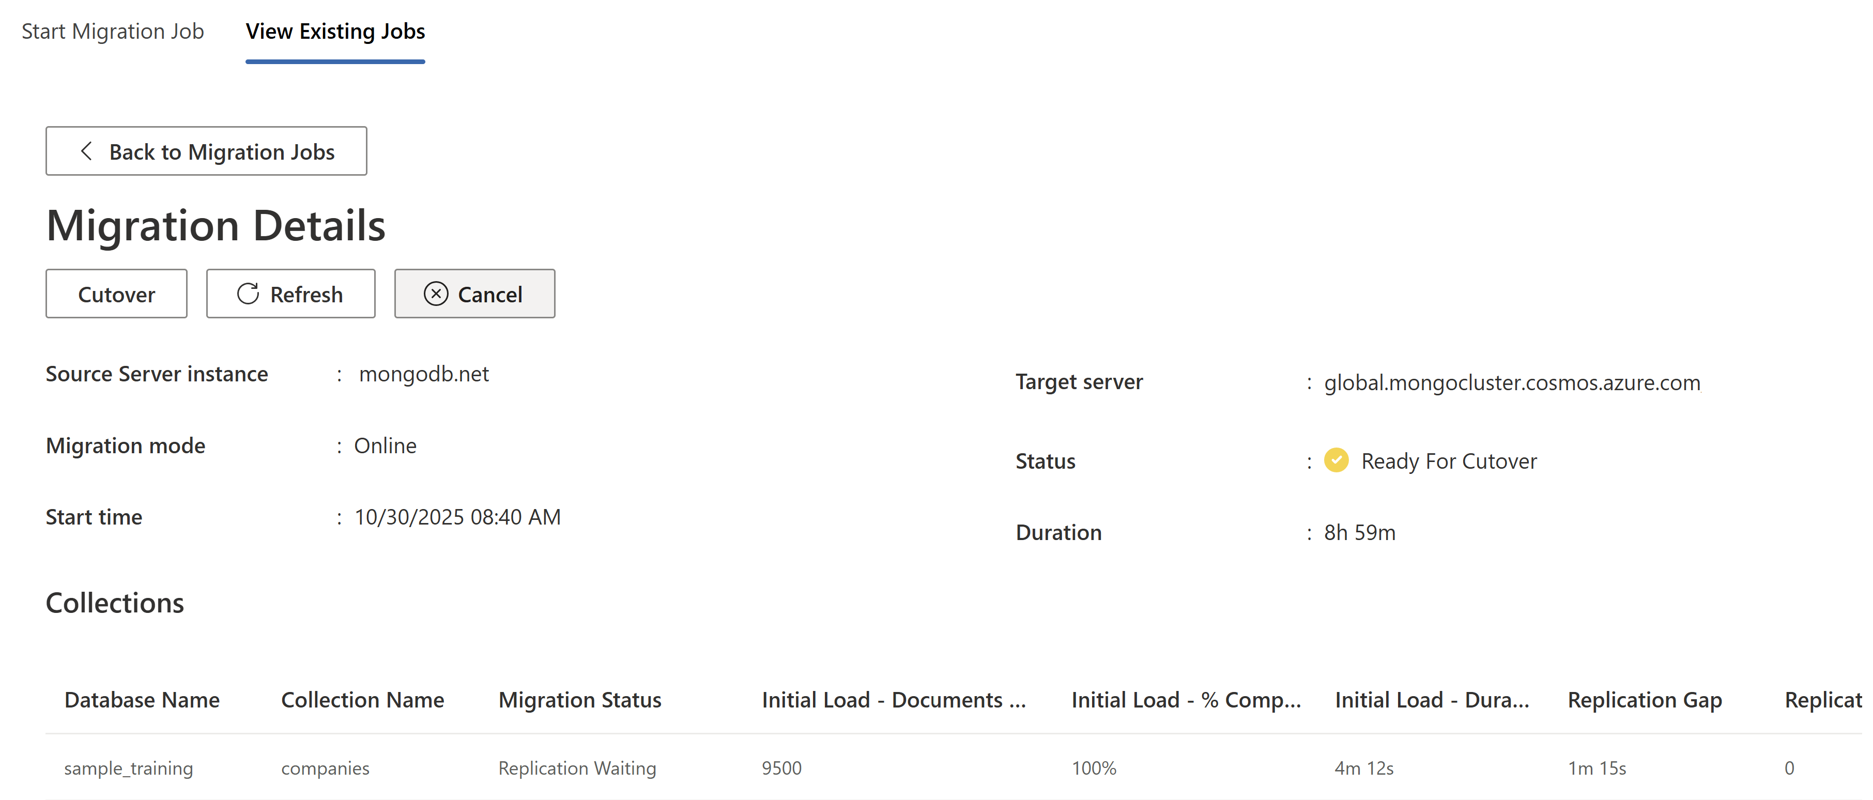Click the Migration Status column header
This screenshot has height=800, width=1873.
click(579, 700)
